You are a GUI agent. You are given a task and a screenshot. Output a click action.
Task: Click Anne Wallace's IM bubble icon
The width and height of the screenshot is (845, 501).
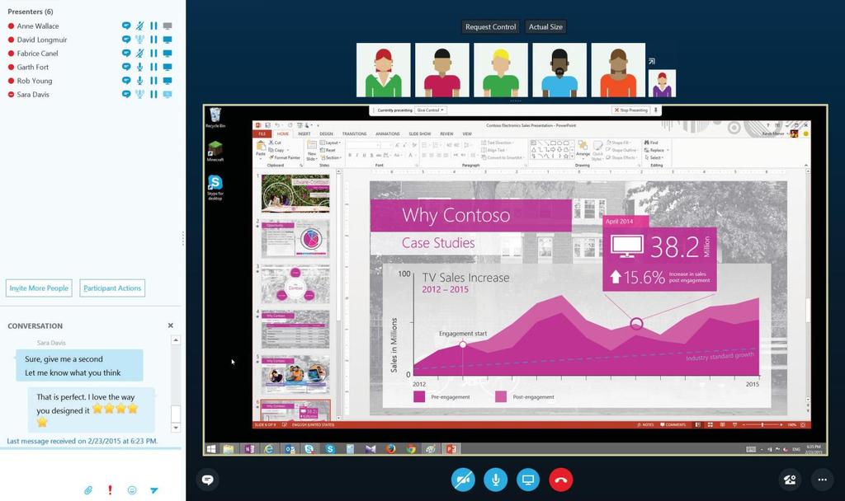point(126,26)
